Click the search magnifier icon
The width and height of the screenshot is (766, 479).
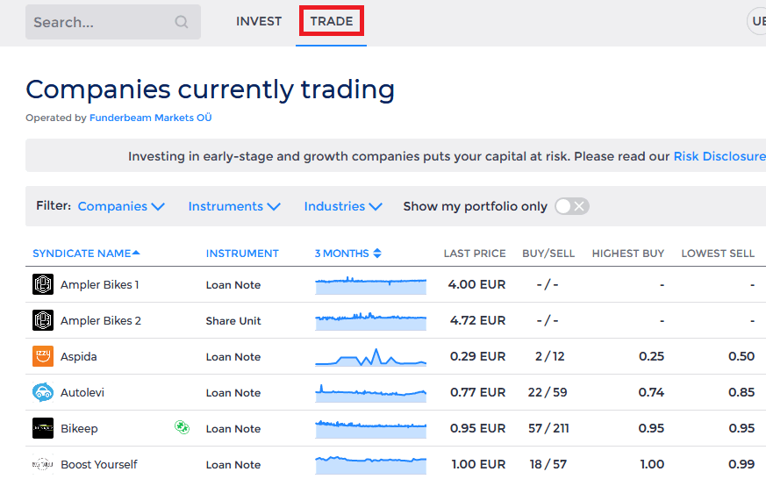(182, 22)
